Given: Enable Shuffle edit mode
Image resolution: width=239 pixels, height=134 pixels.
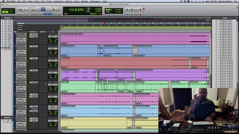Looking at the screenshot, I should coord(5,10).
